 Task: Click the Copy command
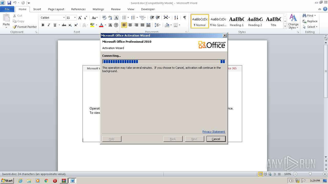pyautogui.click(x=18, y=21)
